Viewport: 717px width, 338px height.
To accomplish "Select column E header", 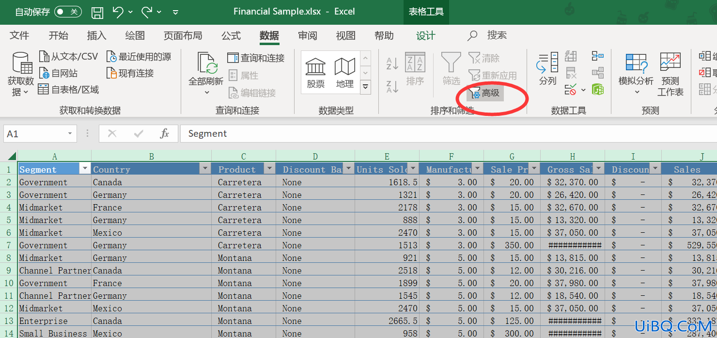I will coord(387,156).
